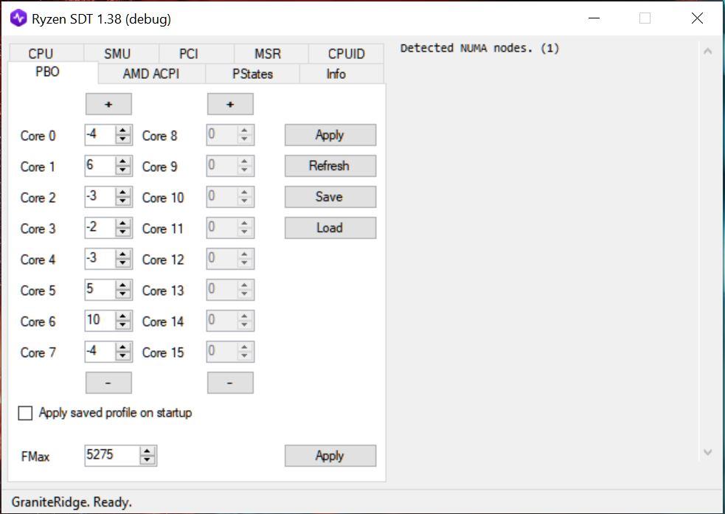
Task: Switch to the AMD ACPI tab
Action: click(x=152, y=74)
